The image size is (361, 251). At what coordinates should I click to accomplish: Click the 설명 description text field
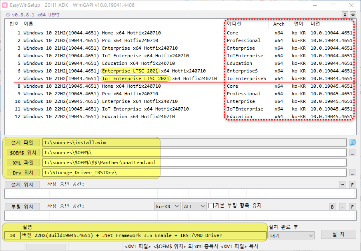143,235
